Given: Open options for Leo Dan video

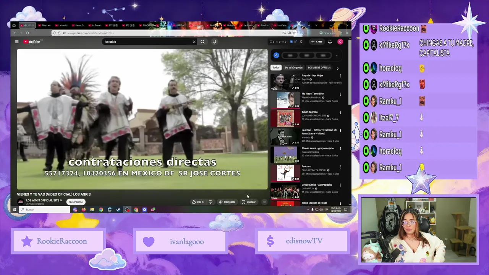Looking at the screenshot, I should pos(340,130).
